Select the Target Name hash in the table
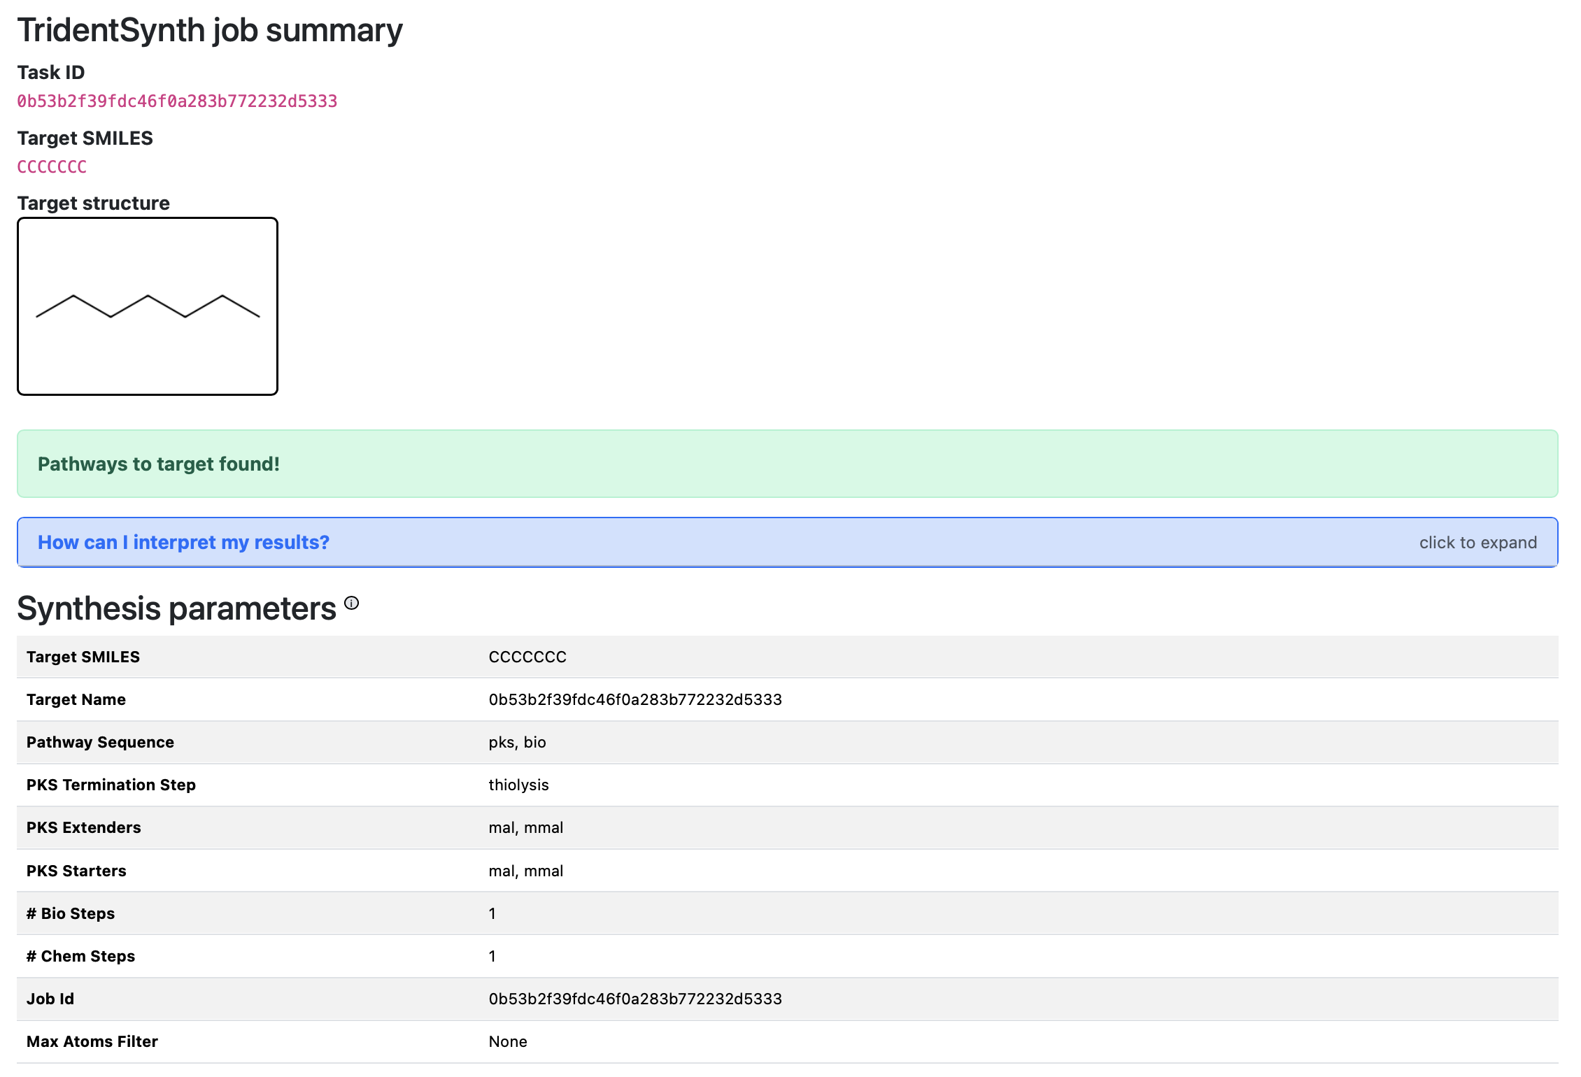 pos(635,699)
